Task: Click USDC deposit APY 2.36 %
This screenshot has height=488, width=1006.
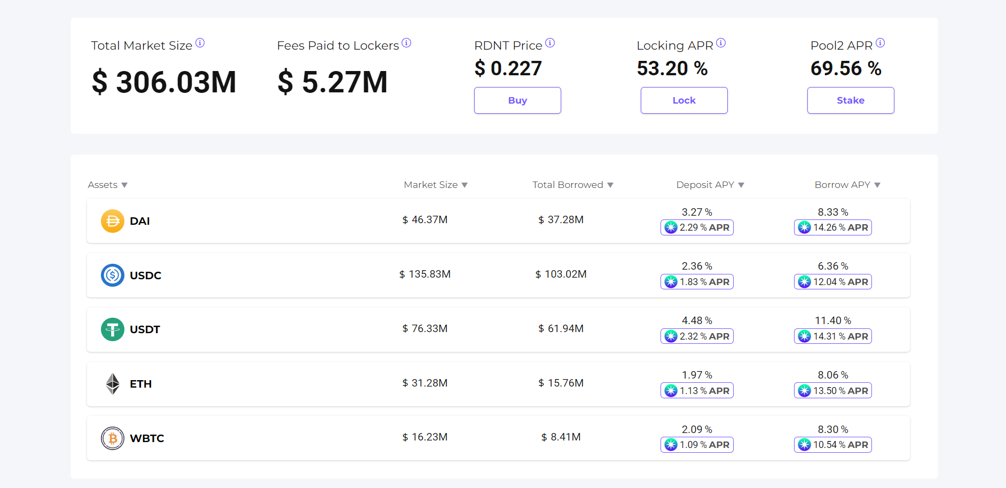Action: point(697,266)
